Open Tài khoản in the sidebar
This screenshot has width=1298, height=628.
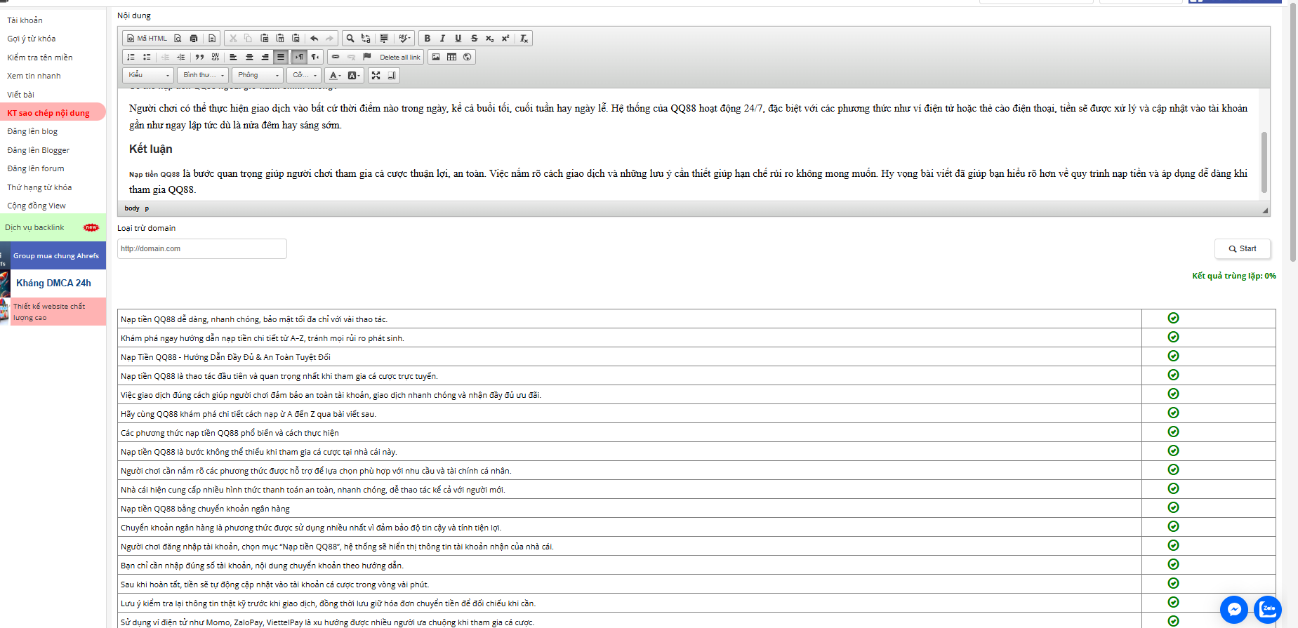coord(25,20)
